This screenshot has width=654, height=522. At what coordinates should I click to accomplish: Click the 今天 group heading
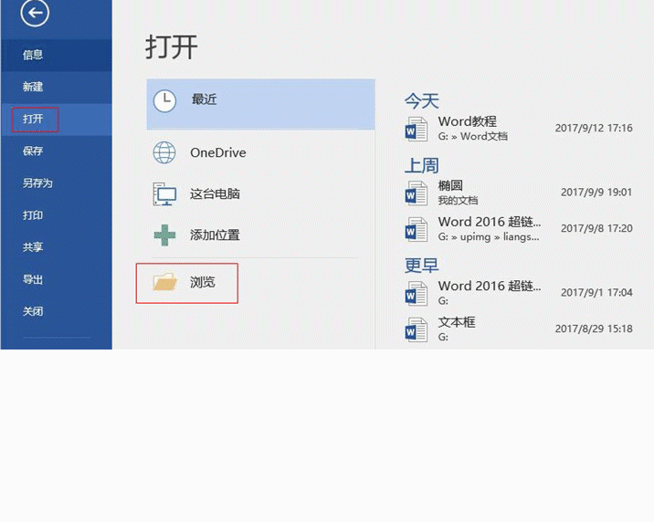click(x=422, y=101)
